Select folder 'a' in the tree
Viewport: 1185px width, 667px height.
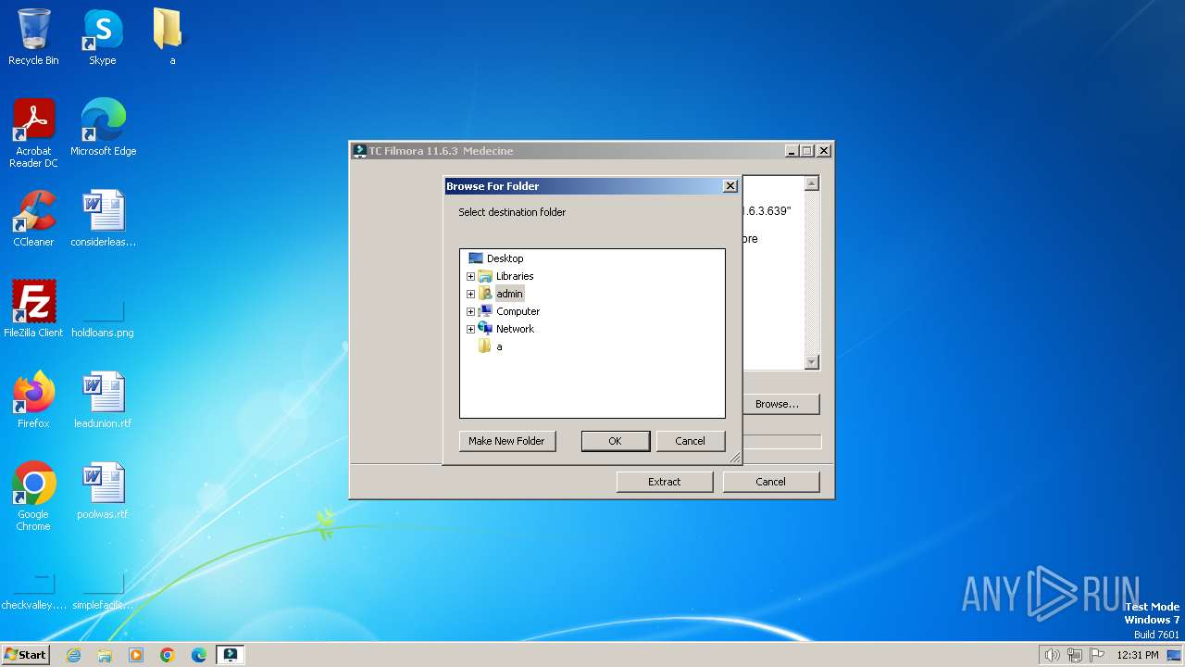pos(499,346)
